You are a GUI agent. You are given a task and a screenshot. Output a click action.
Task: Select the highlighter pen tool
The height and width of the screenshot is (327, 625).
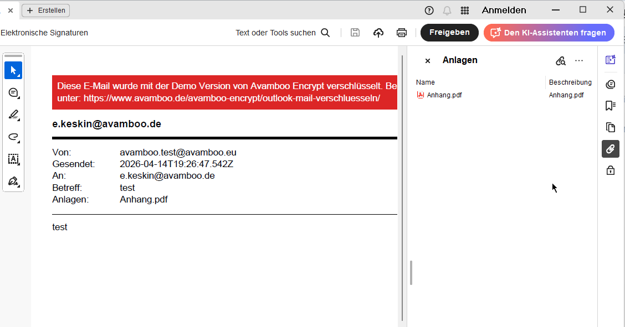point(13,115)
